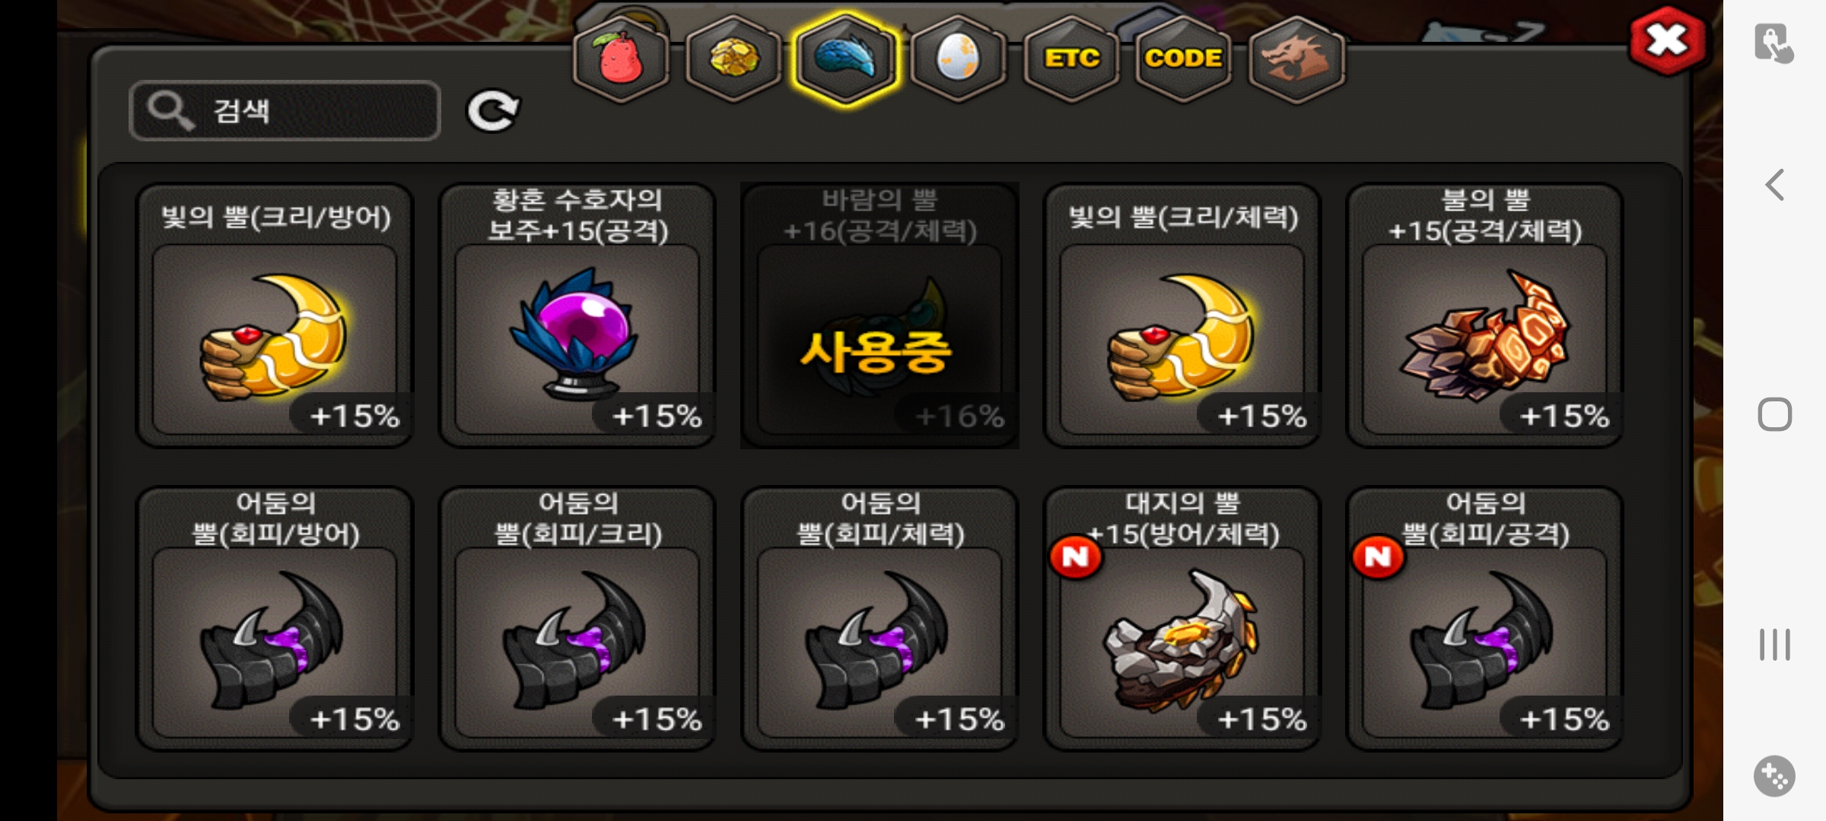The width and height of the screenshot is (1826, 821).
Task: Select the gold nugget category tab
Action: [x=733, y=59]
